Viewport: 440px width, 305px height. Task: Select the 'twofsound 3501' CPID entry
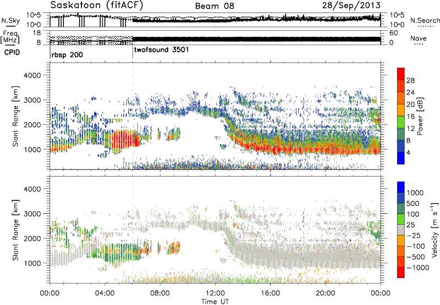[162, 50]
